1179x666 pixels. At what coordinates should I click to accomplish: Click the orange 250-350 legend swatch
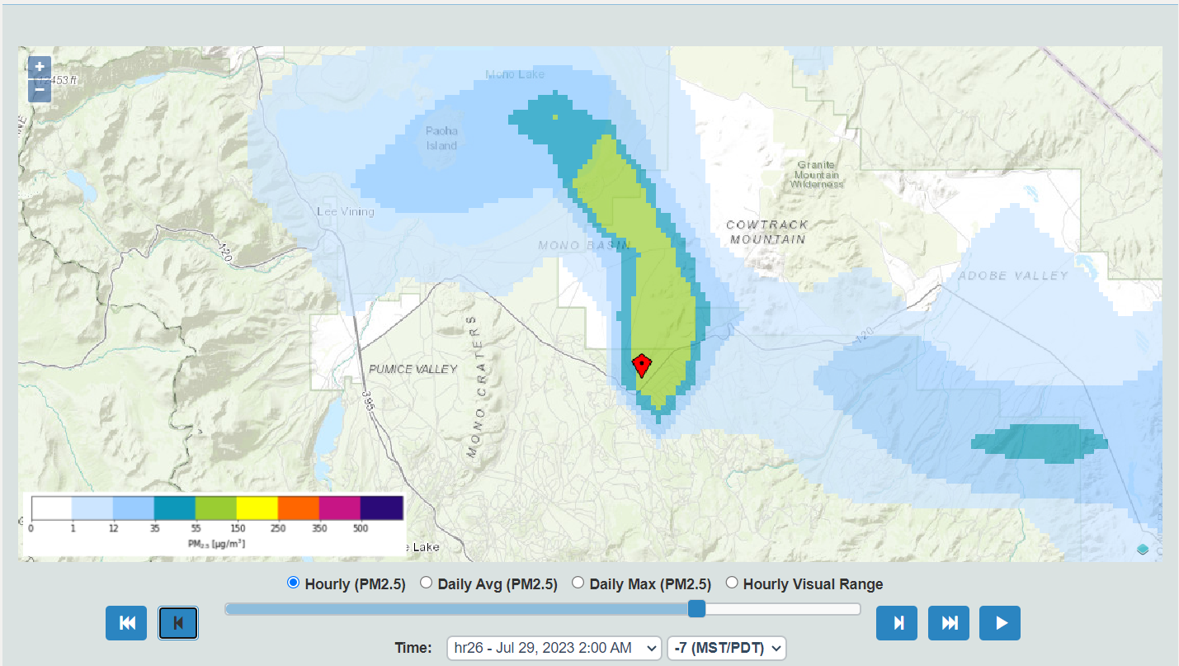pos(298,507)
